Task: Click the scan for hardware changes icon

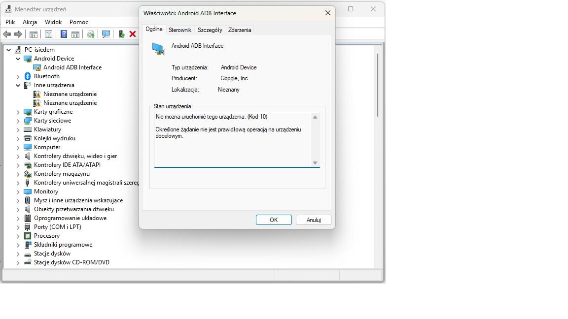Action: 106,34
